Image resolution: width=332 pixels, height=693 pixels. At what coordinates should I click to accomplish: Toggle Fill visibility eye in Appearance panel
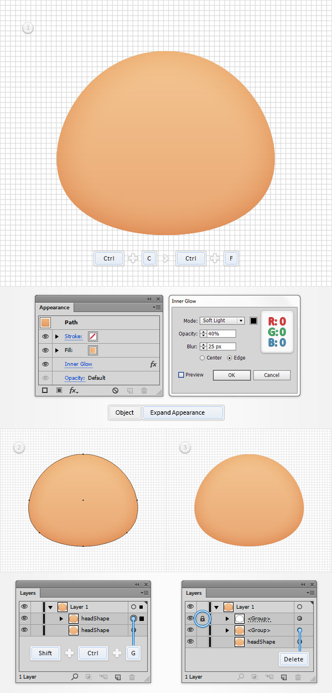[x=45, y=350]
